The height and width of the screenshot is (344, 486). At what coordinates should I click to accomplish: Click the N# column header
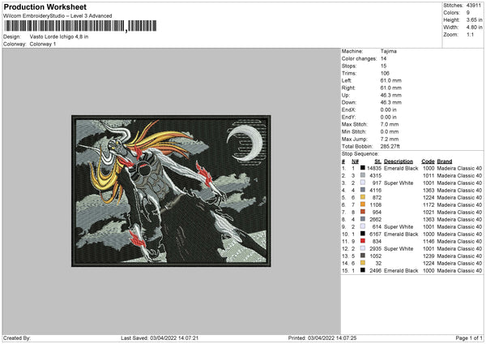[356, 161]
